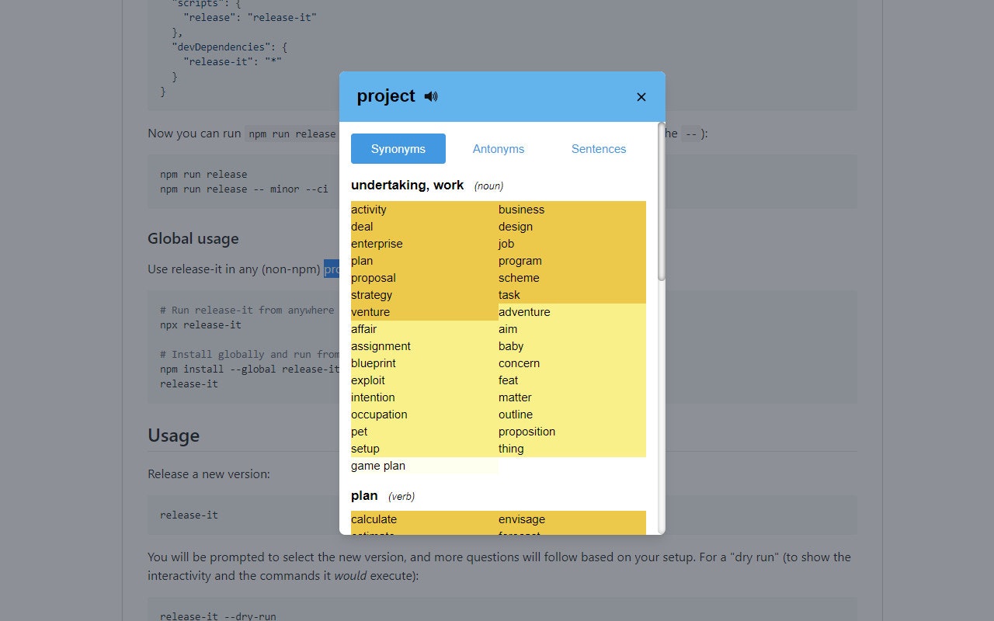Click the synonym "aim"
The image size is (994, 621).
508,329
